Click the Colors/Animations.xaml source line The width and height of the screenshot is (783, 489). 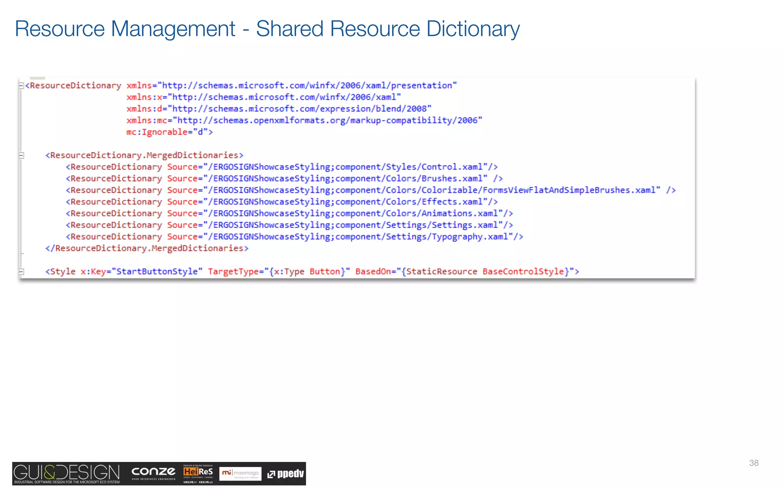(289, 214)
